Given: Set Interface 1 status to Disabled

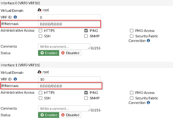Looking at the screenshot, I should [70, 115].
